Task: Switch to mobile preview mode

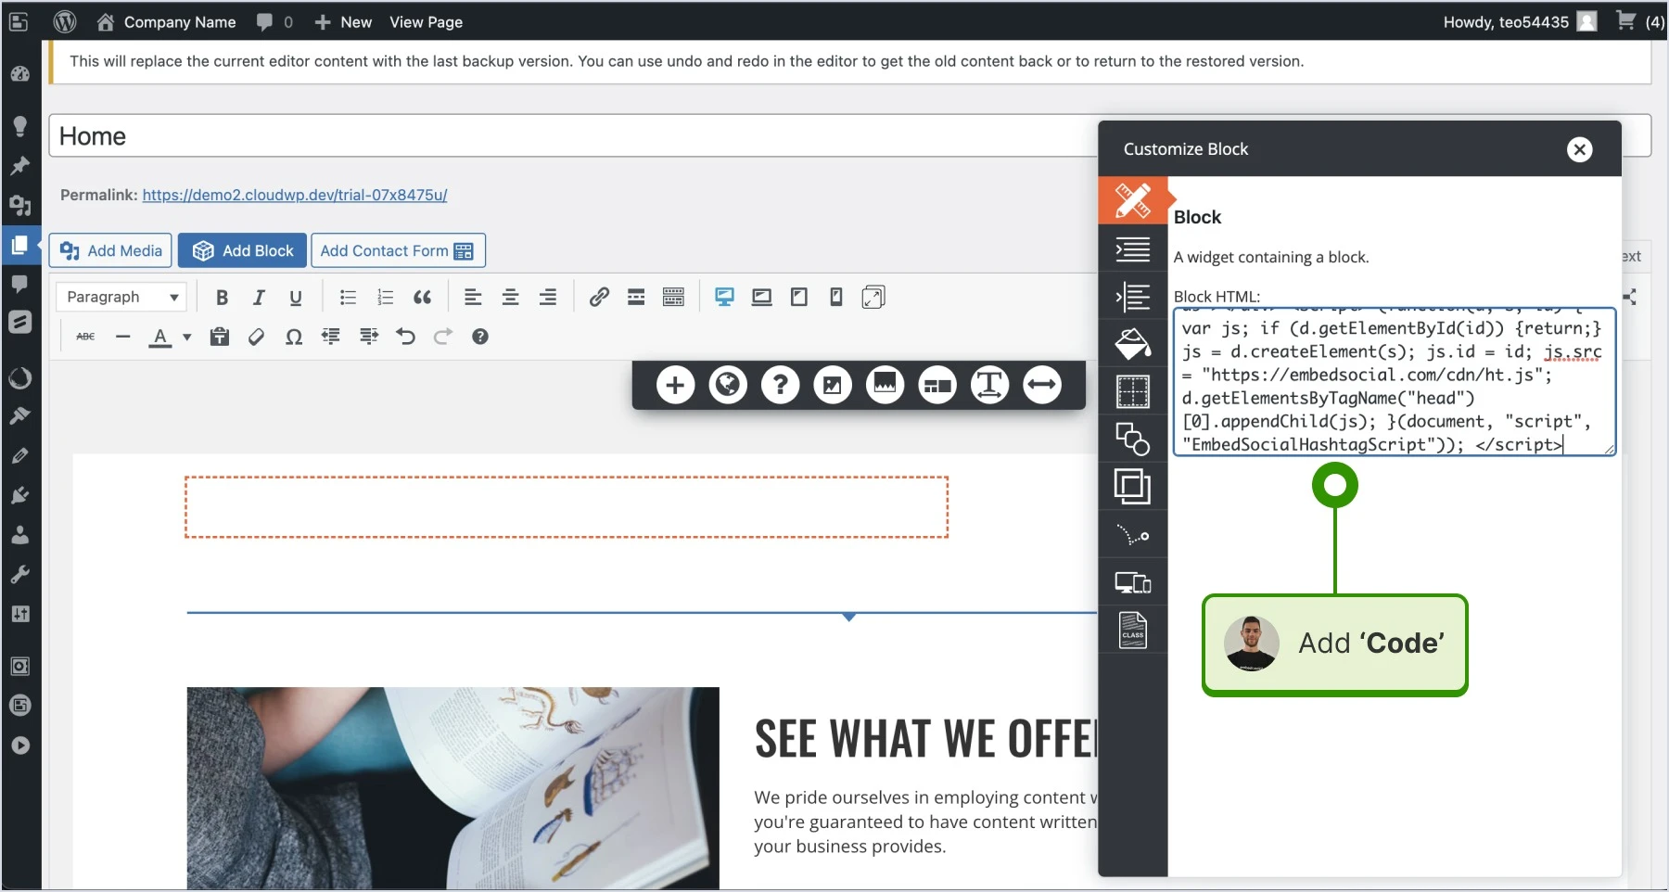Action: pos(836,297)
